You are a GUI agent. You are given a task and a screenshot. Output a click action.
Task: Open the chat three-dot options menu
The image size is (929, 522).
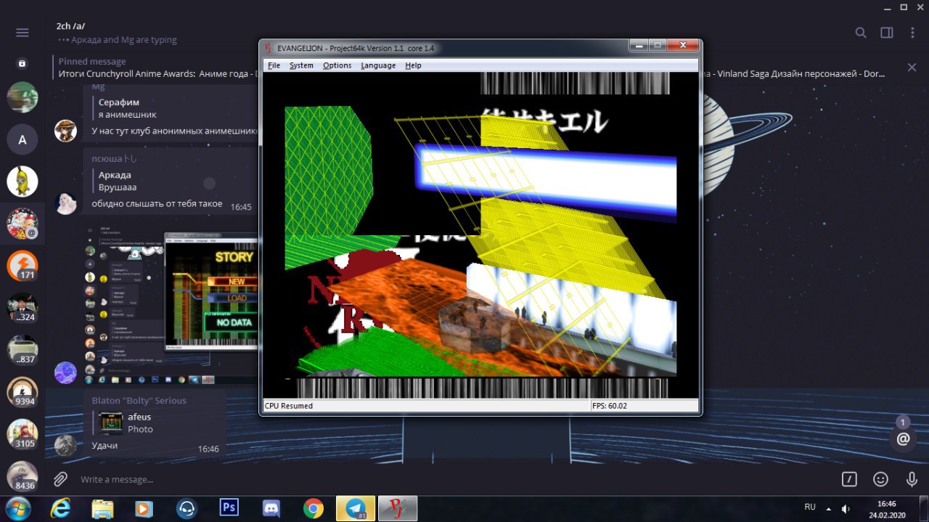coord(912,33)
